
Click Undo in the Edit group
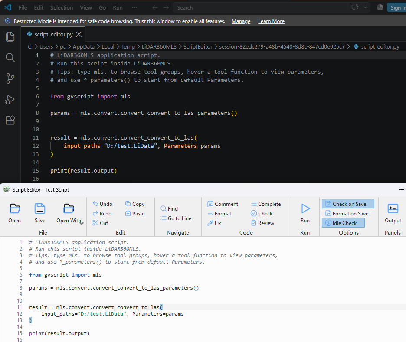[x=102, y=204]
